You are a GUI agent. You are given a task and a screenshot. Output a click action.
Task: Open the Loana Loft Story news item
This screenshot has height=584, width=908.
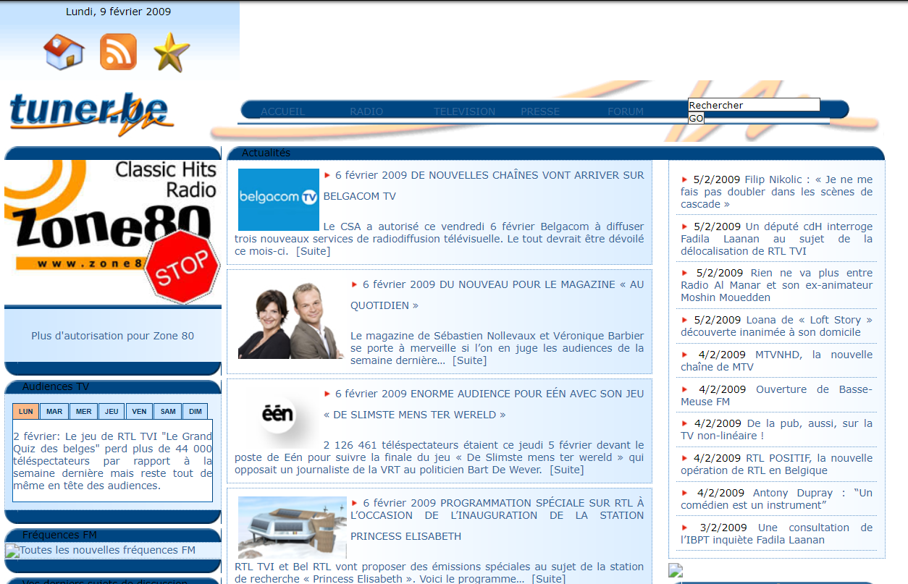coord(777,326)
